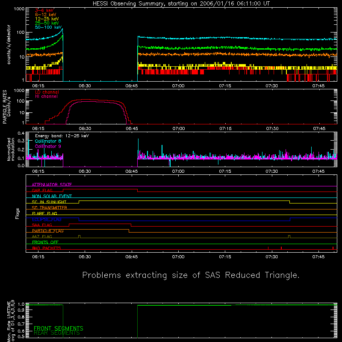Click the 06:30 tick label under particle rates plot
This screenshot has height=342, width=342.
85,129
